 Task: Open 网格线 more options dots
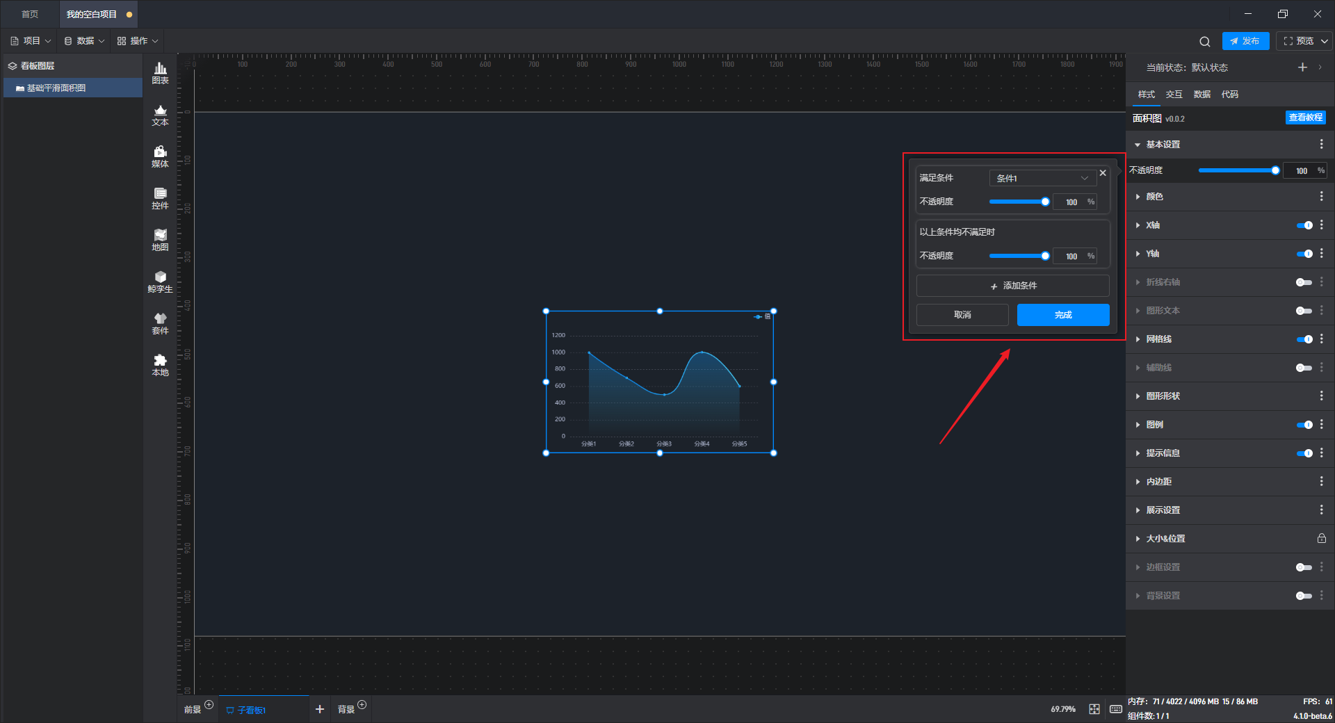1321,339
